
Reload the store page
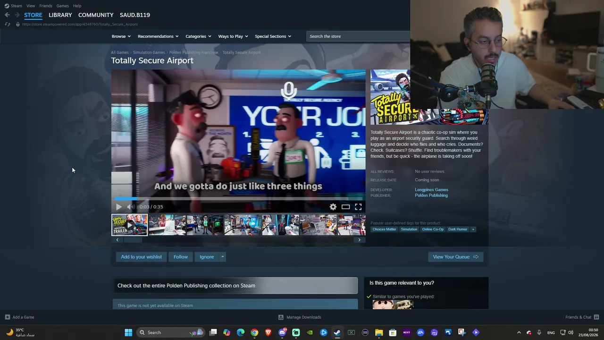pos(7,24)
